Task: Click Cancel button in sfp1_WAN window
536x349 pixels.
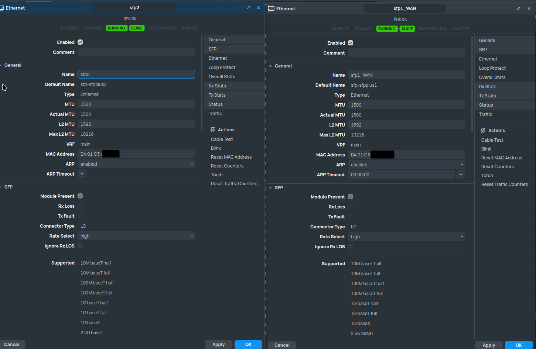Action: click(282, 345)
